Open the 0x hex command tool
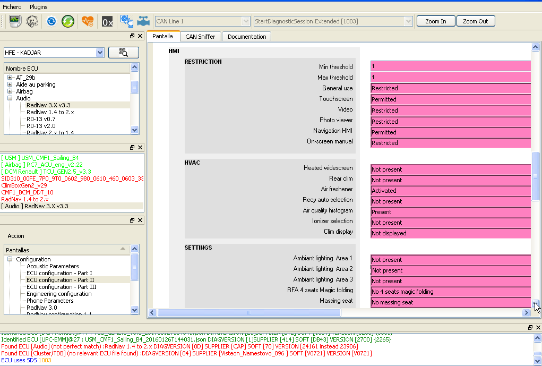 coord(107,21)
